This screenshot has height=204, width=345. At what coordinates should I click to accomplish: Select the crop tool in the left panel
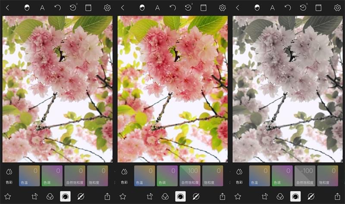coord(35,196)
